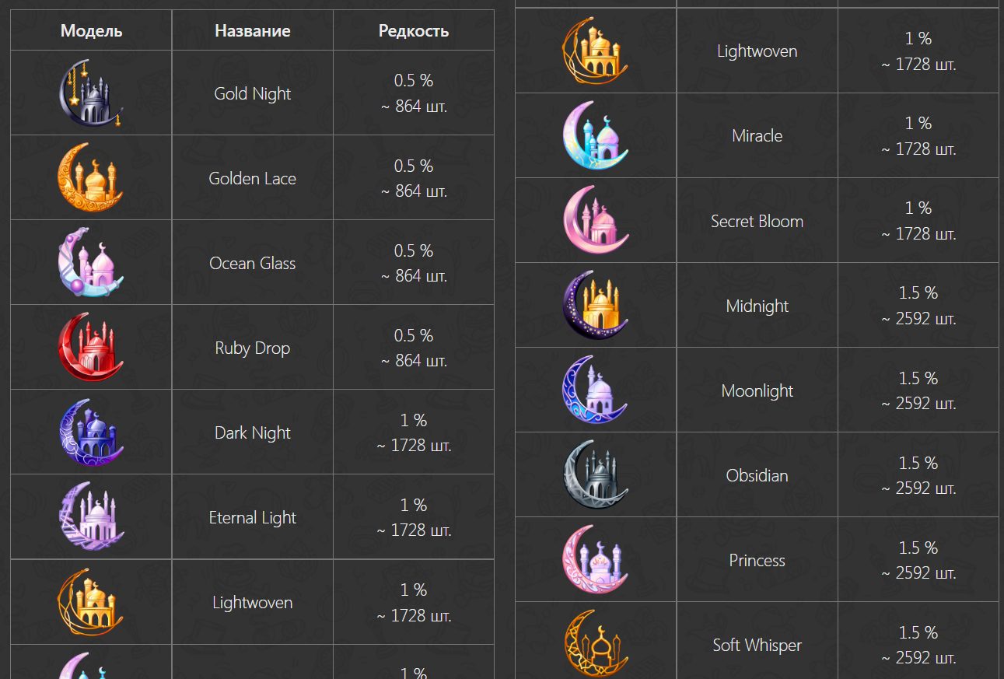Click the gray Obsidian model icon

(595, 475)
